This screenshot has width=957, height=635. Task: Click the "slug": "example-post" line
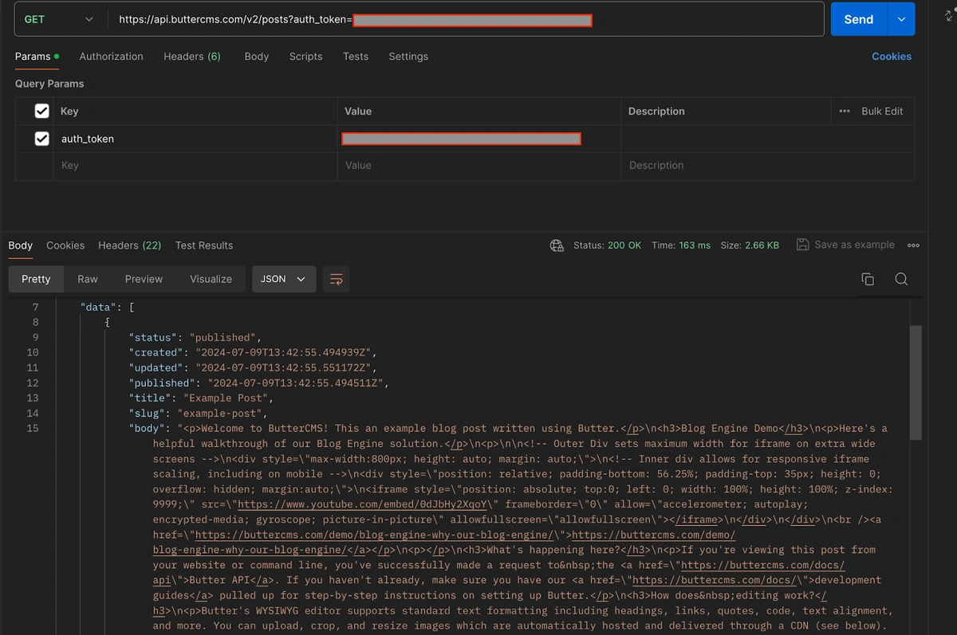click(x=198, y=414)
